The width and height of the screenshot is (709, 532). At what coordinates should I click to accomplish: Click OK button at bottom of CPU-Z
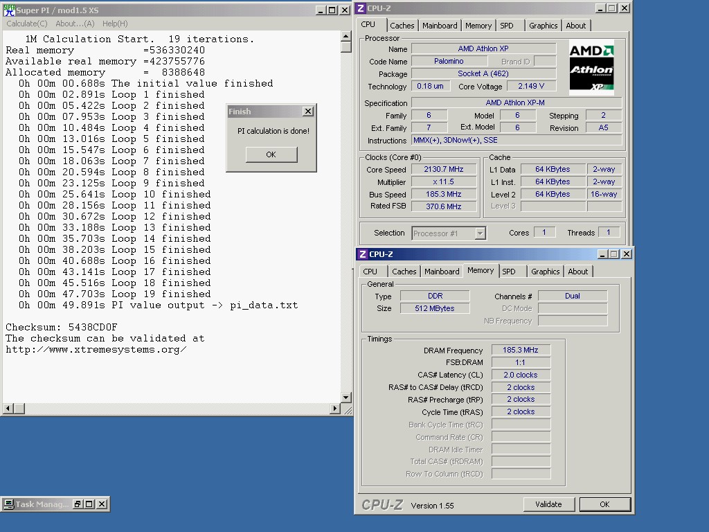coord(604,504)
